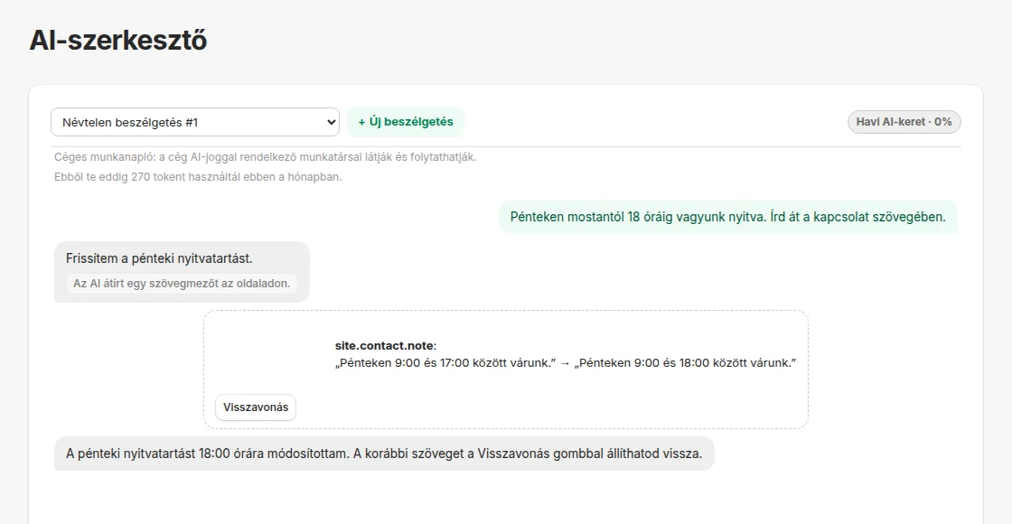Click the AI-szerkesztő page heading
The width and height of the screenshot is (1012, 524).
[118, 41]
